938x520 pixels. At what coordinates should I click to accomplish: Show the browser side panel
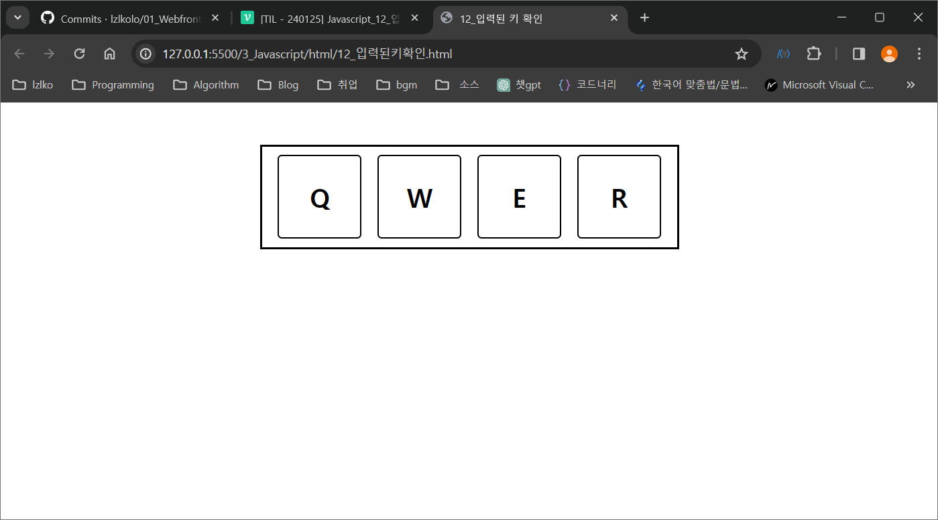tap(858, 54)
